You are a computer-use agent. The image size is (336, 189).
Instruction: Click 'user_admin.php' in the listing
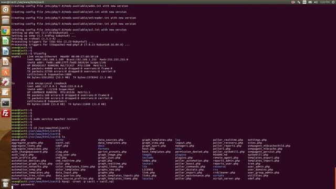(259, 166)
